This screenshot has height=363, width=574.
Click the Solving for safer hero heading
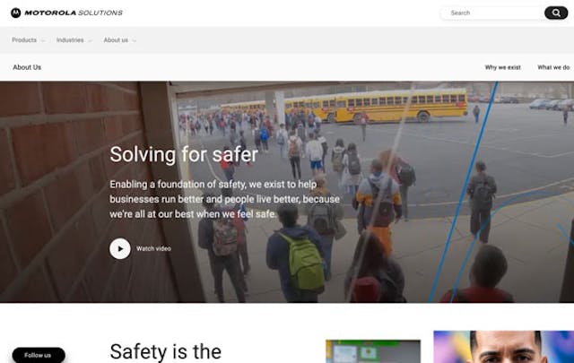tap(184, 154)
